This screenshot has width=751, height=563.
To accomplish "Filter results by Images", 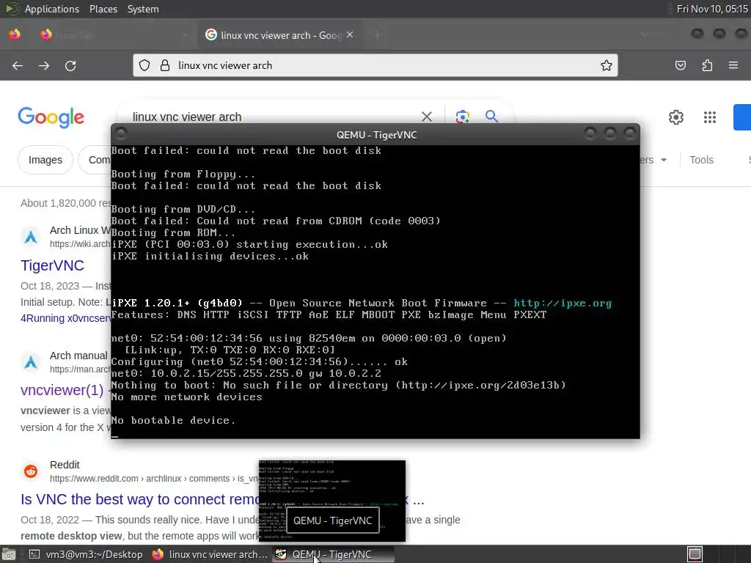I will 45,160.
